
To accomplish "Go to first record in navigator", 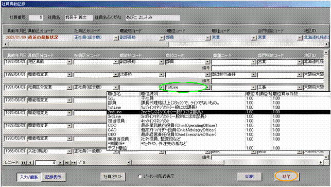I will coord(24,162).
